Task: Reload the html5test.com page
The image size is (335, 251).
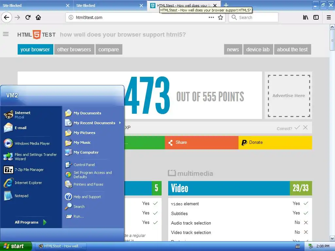Action: (28, 17)
